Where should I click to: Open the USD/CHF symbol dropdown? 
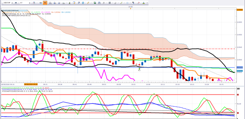click(x=12, y=3)
